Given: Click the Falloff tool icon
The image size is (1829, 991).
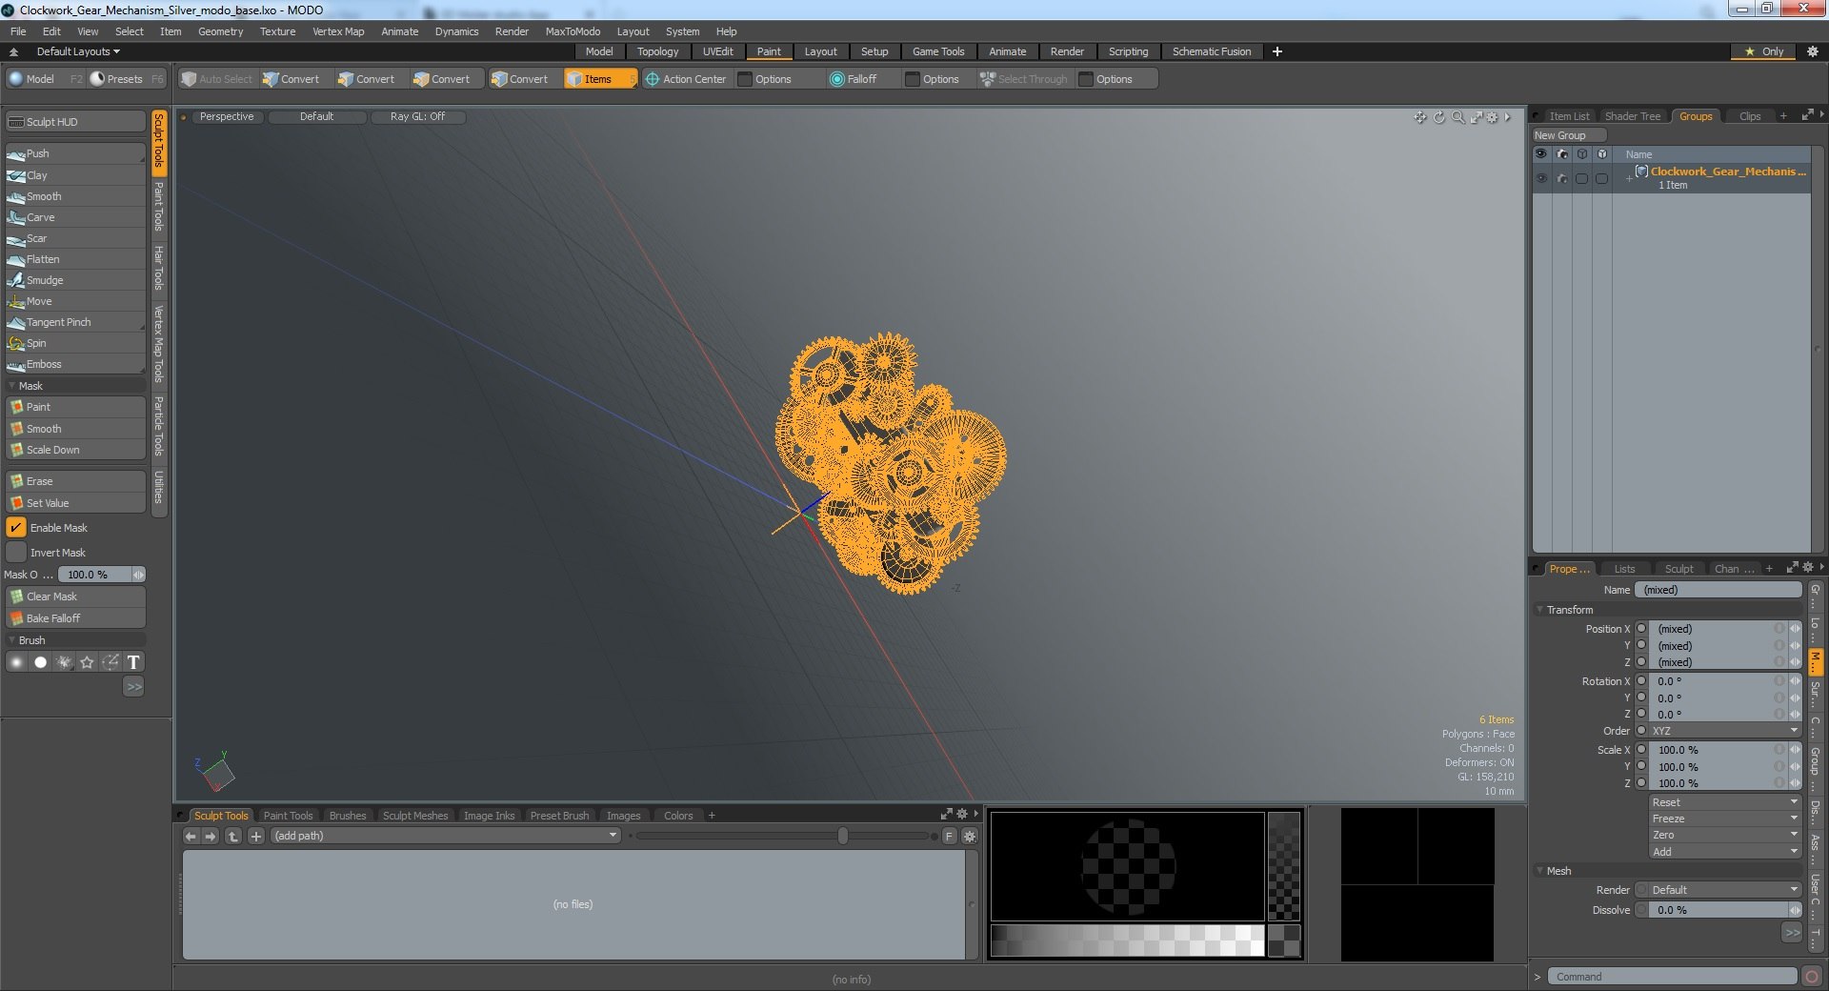Looking at the screenshot, I should 836,79.
